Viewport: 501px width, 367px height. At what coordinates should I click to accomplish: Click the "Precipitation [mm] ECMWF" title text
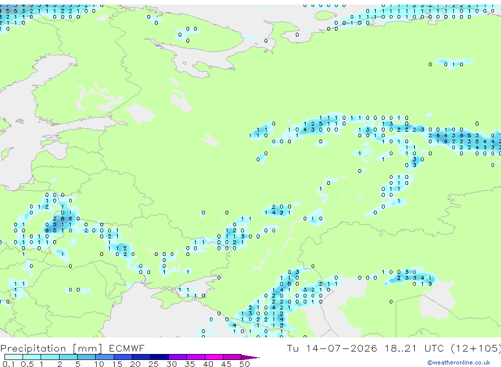pos(72,348)
